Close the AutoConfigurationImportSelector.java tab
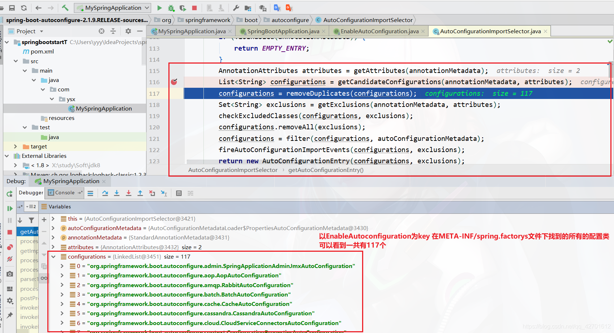This screenshot has width=614, height=333. (x=545, y=31)
